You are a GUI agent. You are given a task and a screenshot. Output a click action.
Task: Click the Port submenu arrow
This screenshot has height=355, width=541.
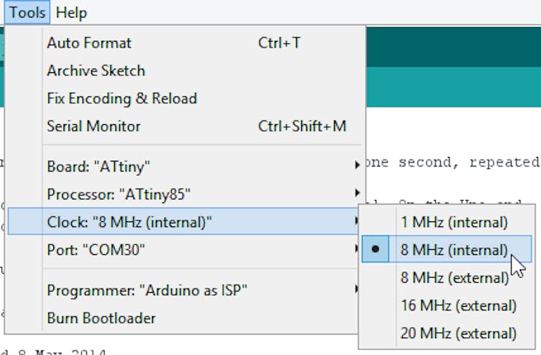pyautogui.click(x=357, y=250)
